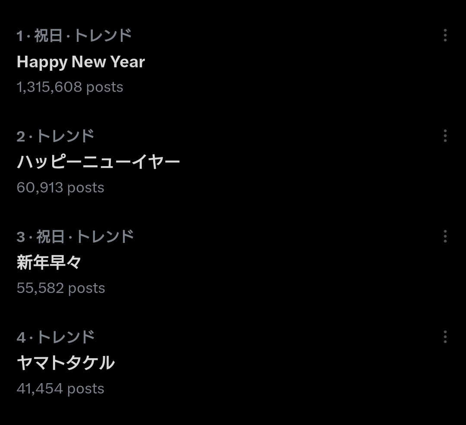Click the トレンド label above 新年早々
The image size is (466, 425).
(105, 236)
